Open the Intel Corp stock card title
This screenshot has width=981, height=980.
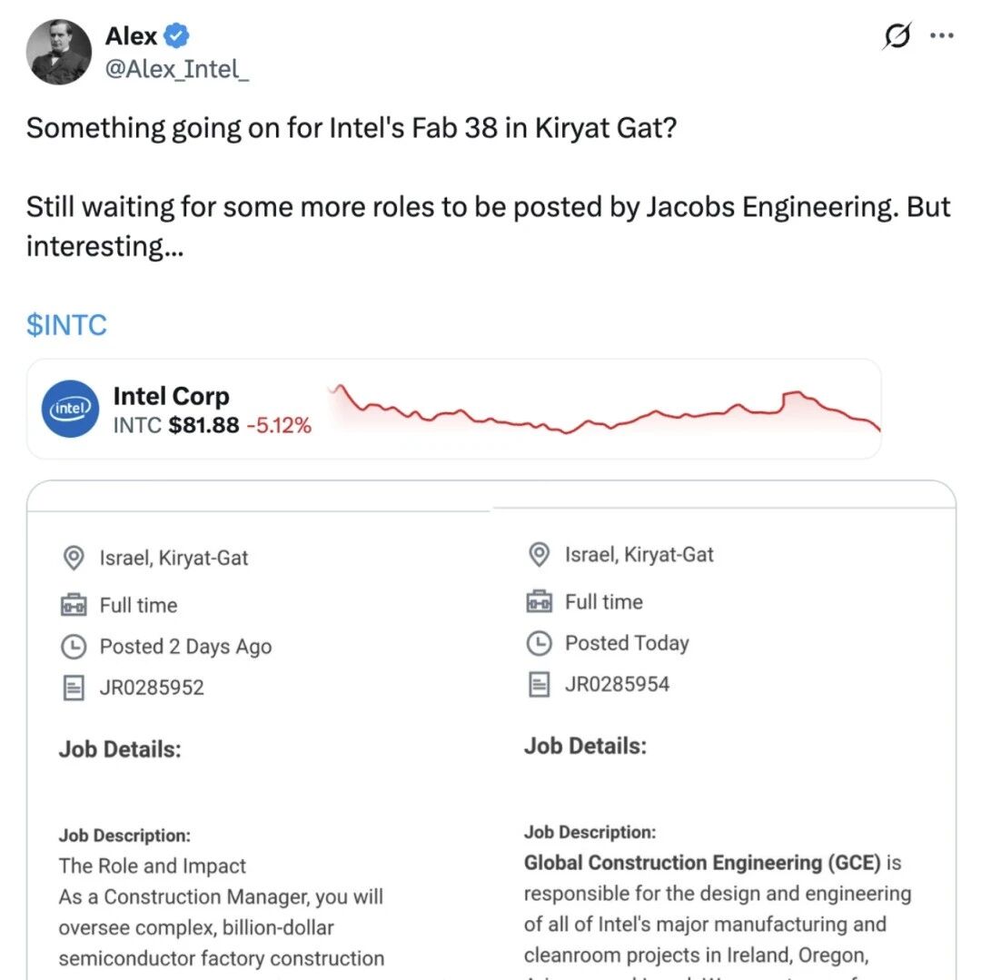pyautogui.click(x=171, y=396)
